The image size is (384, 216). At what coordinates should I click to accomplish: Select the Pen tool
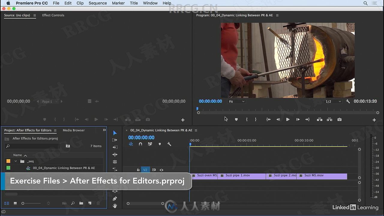coord(115,199)
